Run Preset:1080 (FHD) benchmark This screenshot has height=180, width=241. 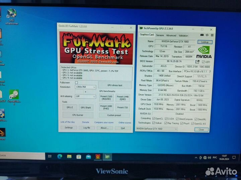[106, 107]
